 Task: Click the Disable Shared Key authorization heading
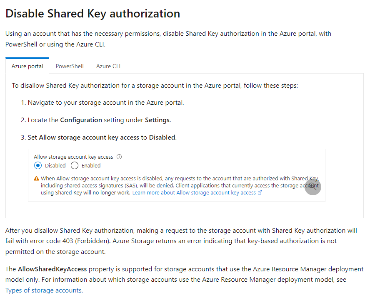(x=92, y=13)
